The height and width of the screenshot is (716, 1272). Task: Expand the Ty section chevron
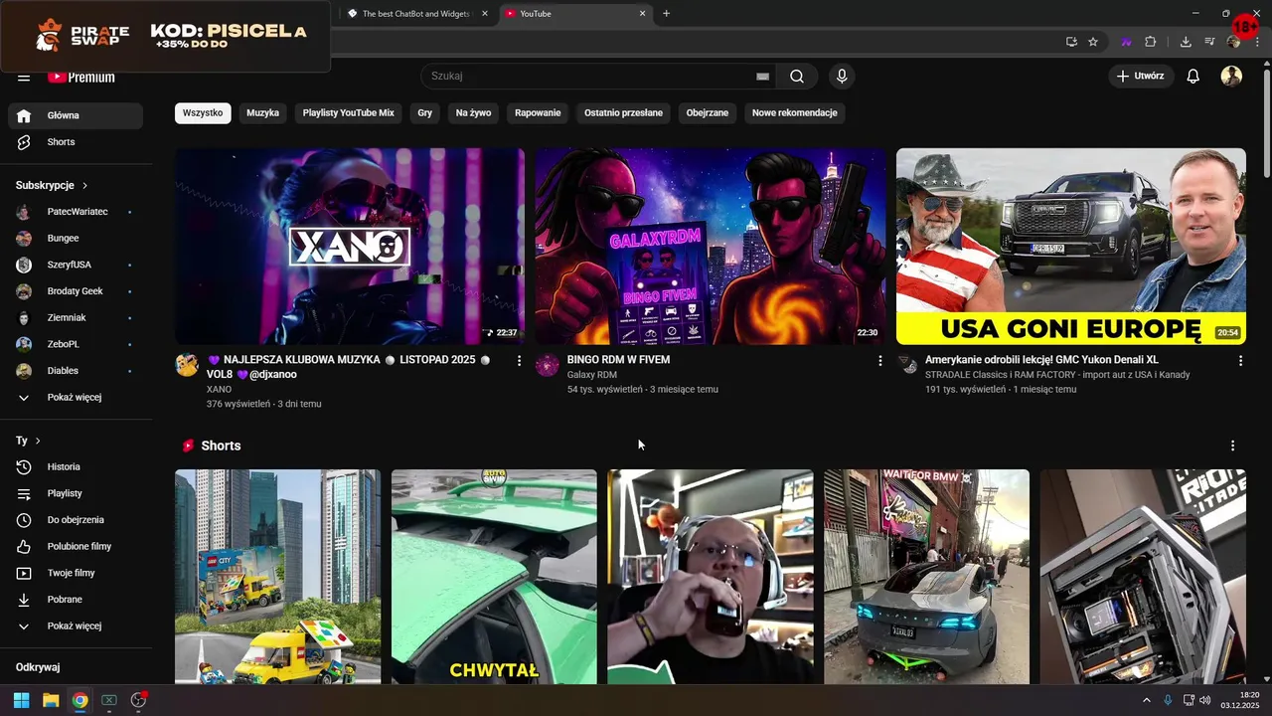[x=38, y=441]
